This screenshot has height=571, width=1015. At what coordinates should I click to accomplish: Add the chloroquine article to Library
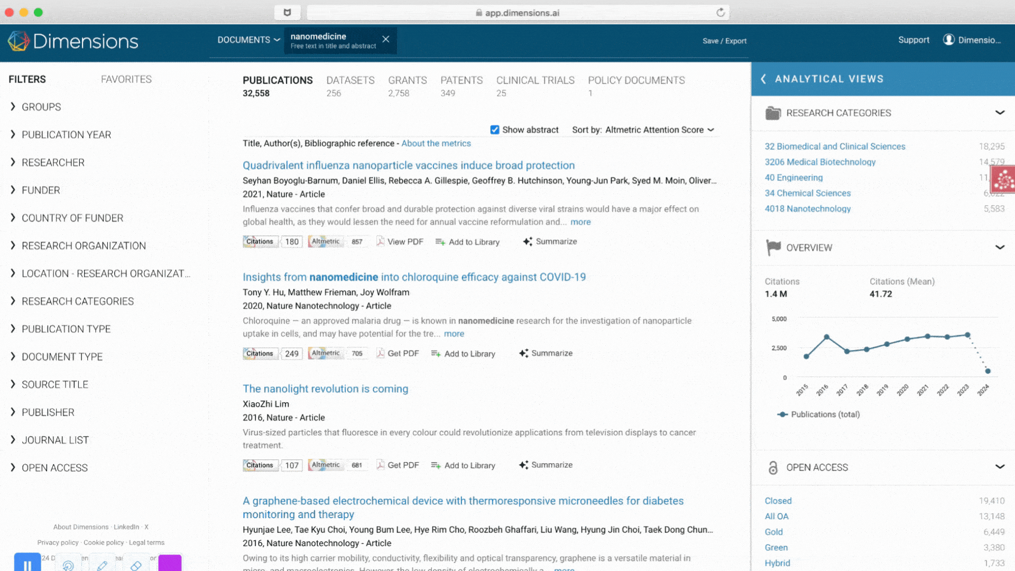pos(463,354)
